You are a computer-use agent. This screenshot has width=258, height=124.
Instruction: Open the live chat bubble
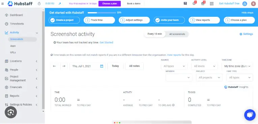tap(250, 115)
